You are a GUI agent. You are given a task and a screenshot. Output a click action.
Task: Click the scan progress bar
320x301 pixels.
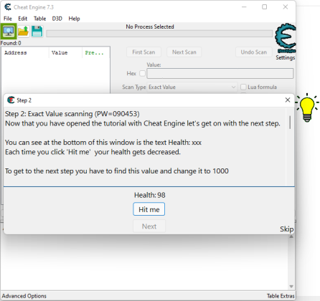(x=159, y=34)
